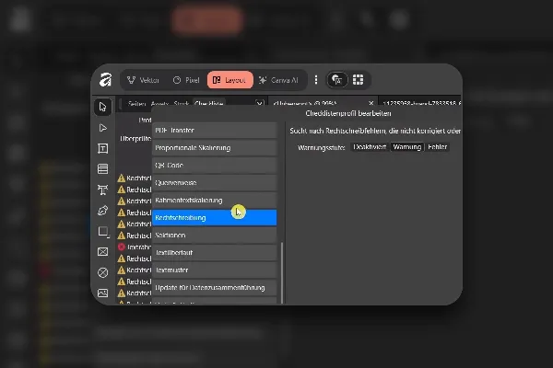Viewport: 553px width, 368px height.
Task: Select the Node tool
Action: 102,128
